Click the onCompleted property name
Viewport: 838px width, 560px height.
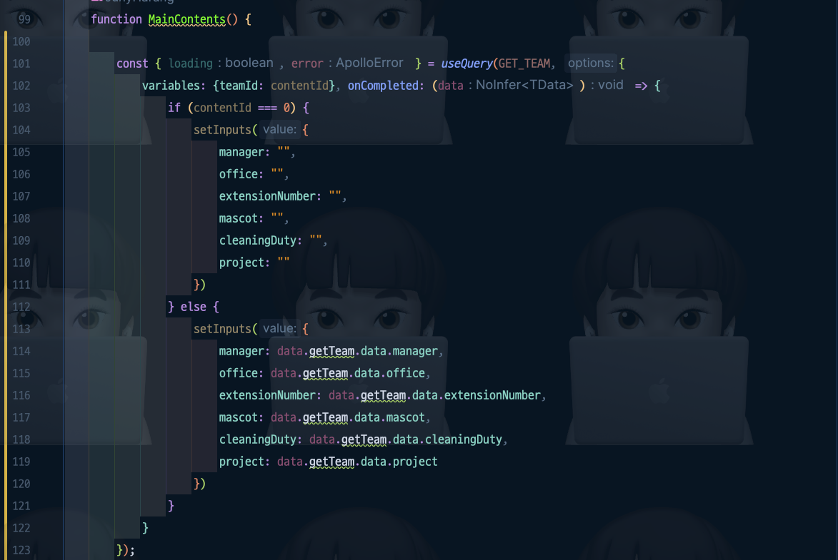point(383,86)
